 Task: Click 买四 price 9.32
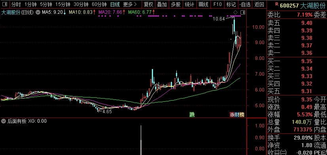click(306, 84)
